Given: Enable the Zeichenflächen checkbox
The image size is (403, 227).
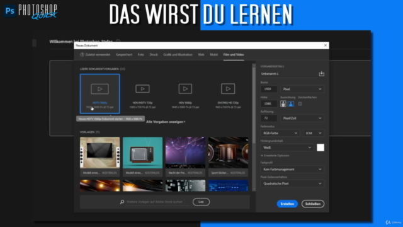Looking at the screenshot, I should click(300, 103).
